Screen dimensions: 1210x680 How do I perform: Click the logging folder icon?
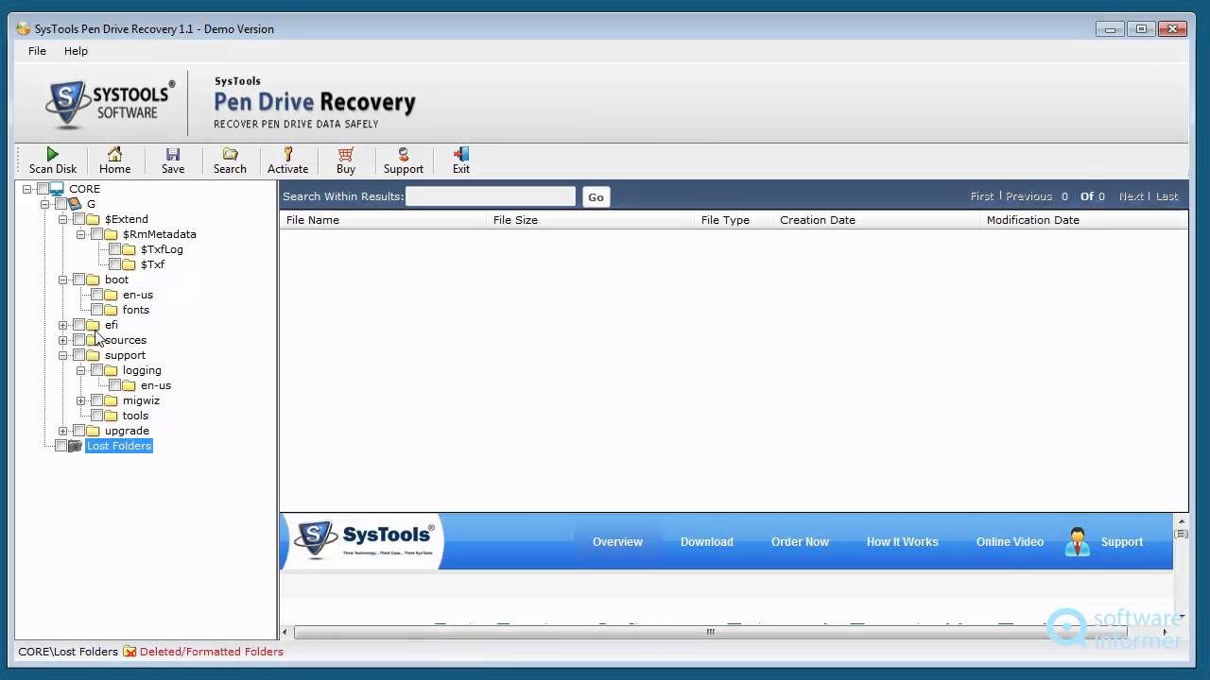(x=111, y=370)
